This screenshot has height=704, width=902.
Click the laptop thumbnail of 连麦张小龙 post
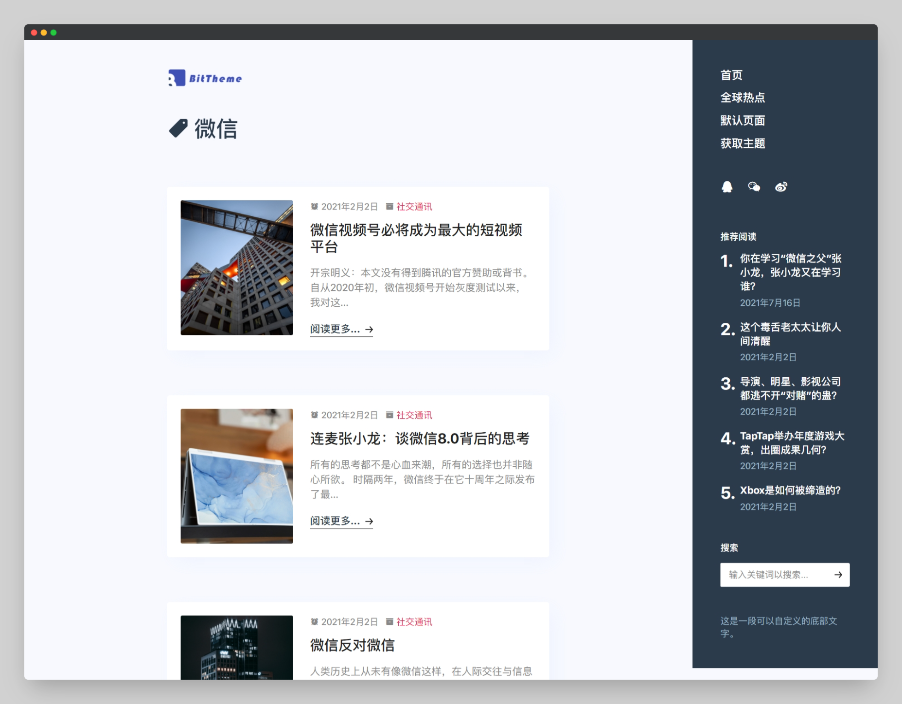pyautogui.click(x=237, y=476)
